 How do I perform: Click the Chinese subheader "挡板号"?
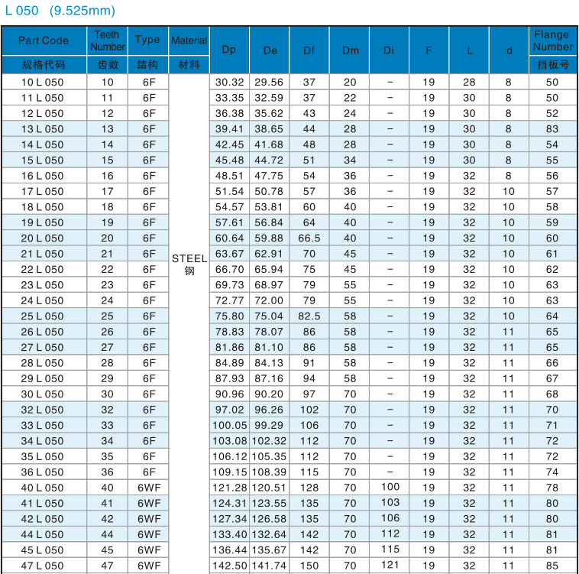tap(552, 65)
